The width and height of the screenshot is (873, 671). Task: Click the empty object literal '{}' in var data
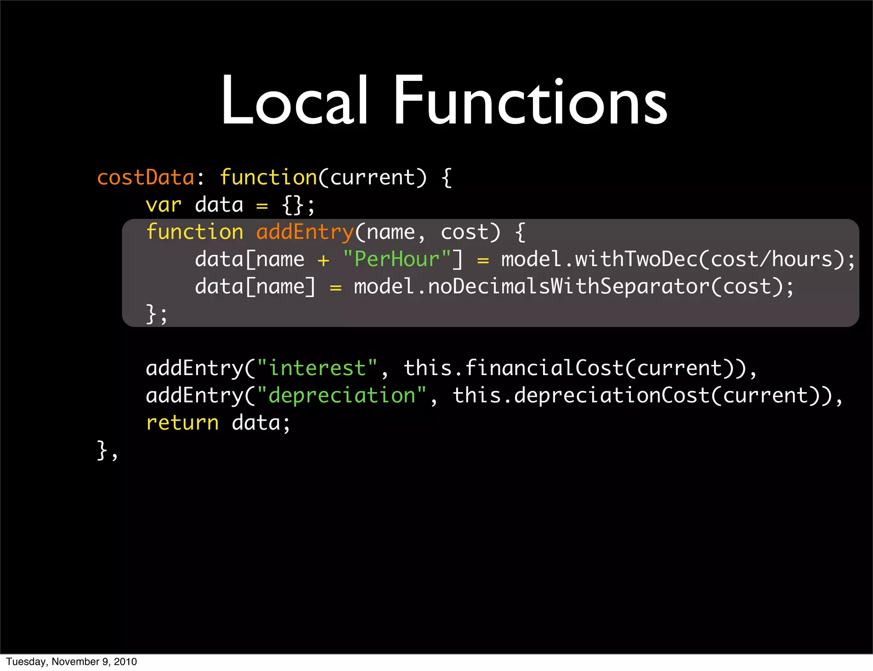click(x=292, y=205)
